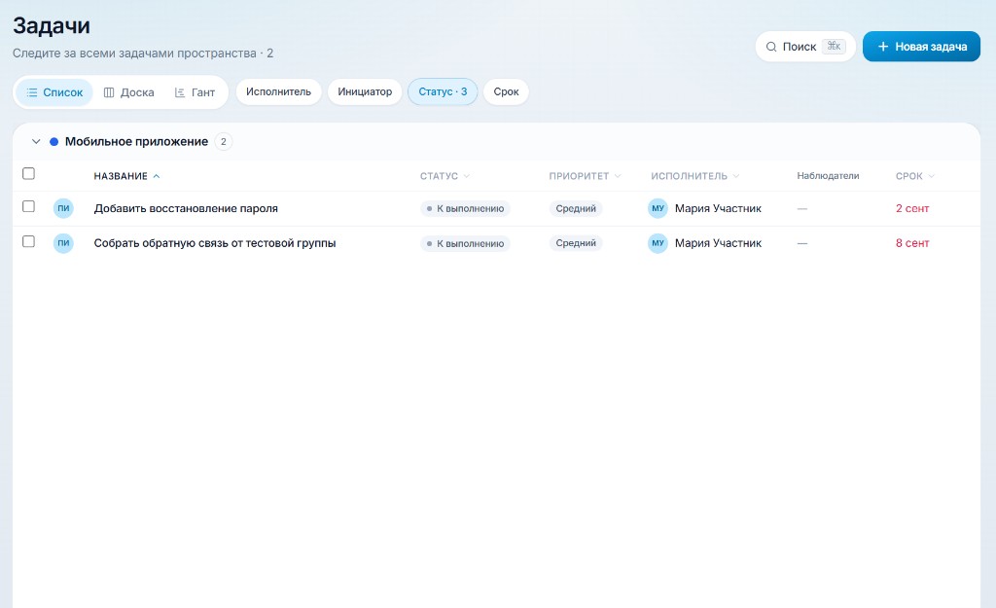Screen dimensions: 996x608
Task: Click assignee Мария Участник on password recovery row
Action: (718, 208)
